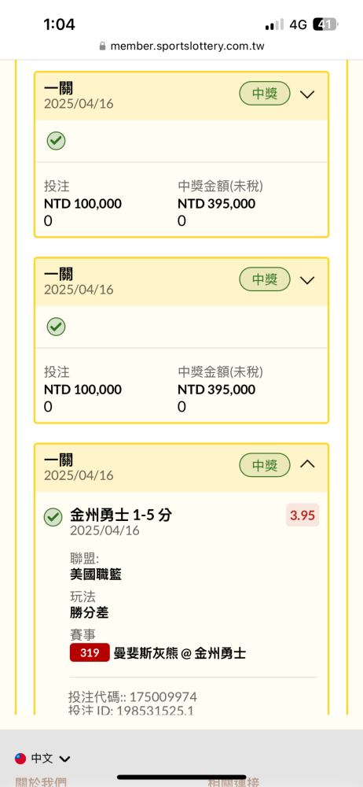Click the 3.95 odds badge
Image resolution: width=363 pixels, height=787 pixels.
pos(302,515)
